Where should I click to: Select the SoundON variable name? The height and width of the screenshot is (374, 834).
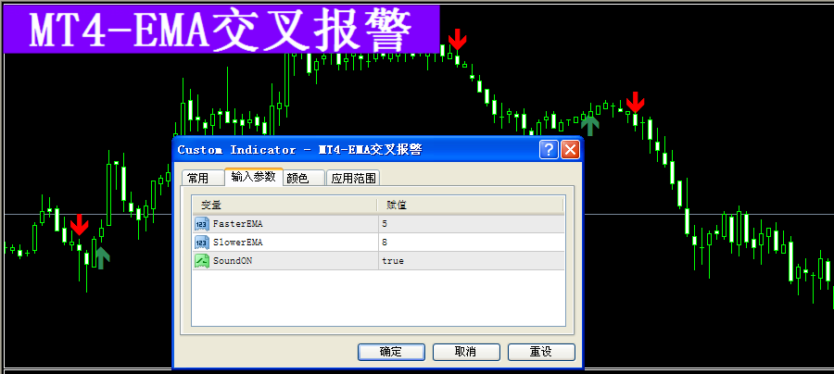[232, 261]
